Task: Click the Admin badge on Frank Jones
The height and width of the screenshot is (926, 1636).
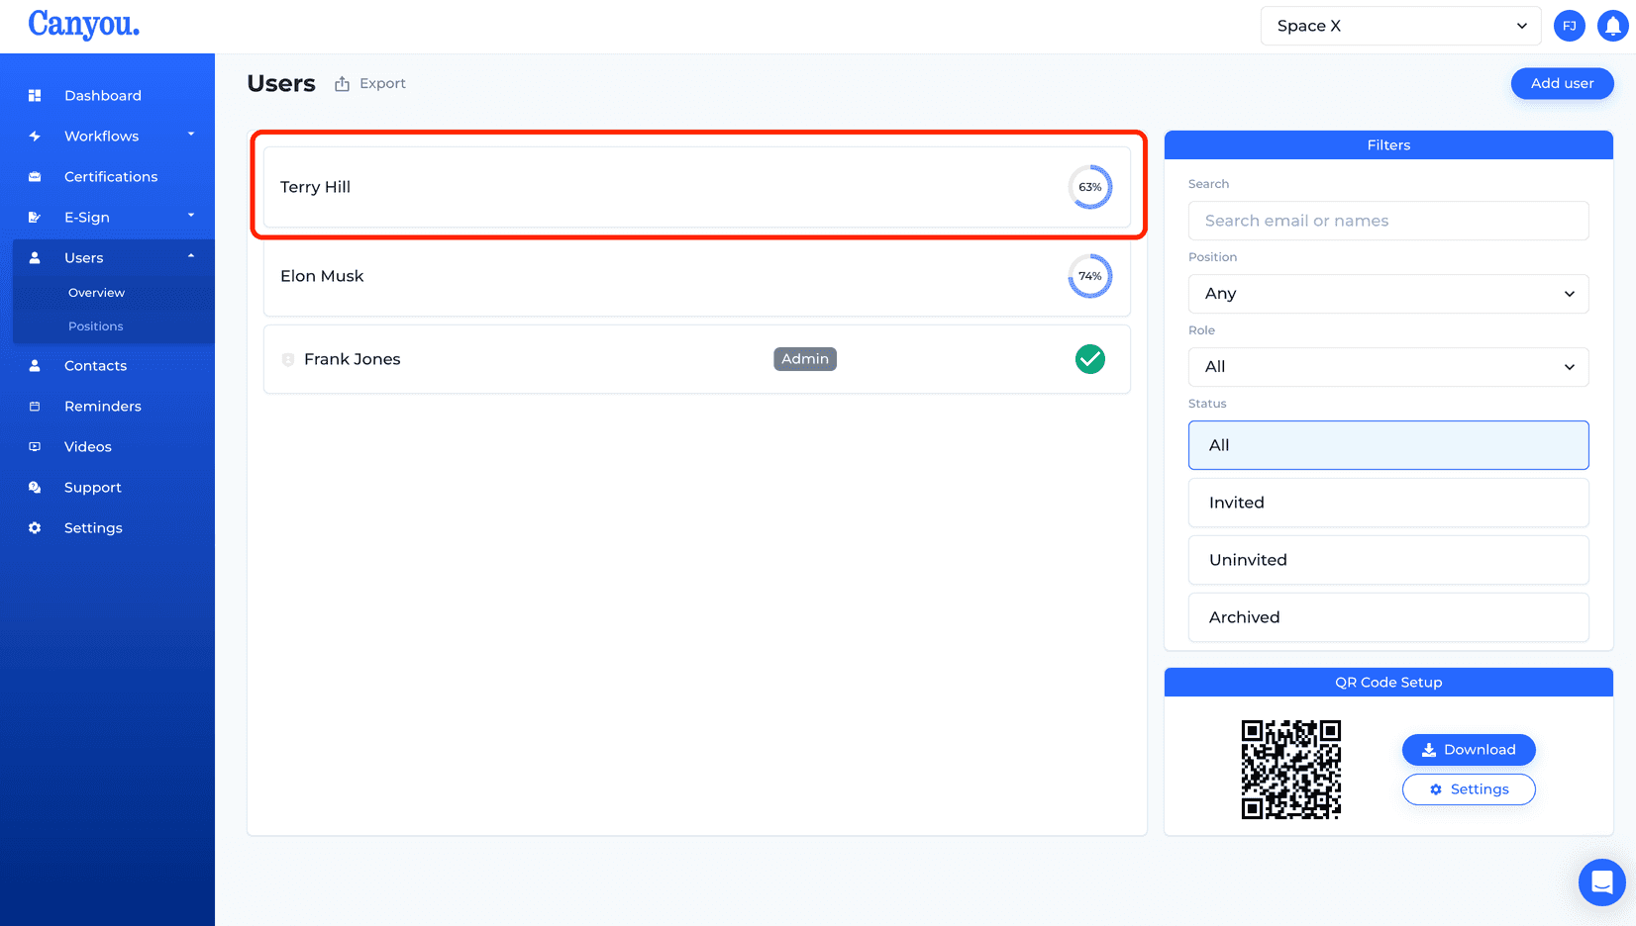Action: tap(805, 359)
